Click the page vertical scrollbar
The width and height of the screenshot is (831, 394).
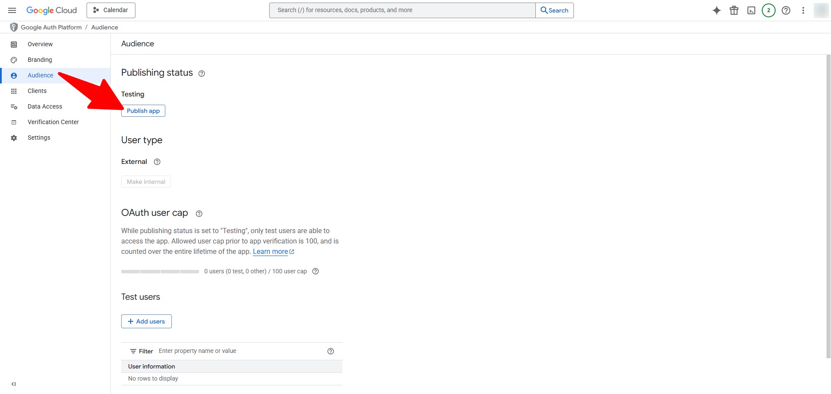[x=828, y=207]
